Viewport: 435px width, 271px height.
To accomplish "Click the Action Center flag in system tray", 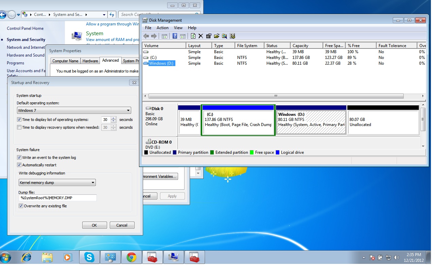I will click(372, 257).
